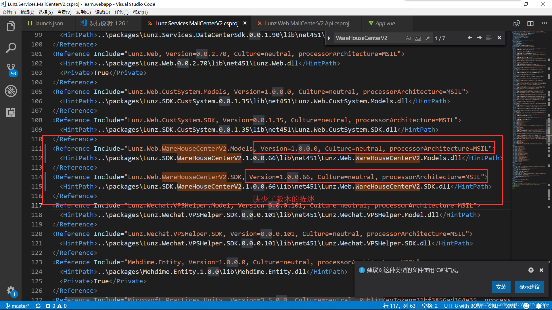Click the 显示建议 button in notification
The width and height of the screenshot is (552, 310).
pos(529,287)
